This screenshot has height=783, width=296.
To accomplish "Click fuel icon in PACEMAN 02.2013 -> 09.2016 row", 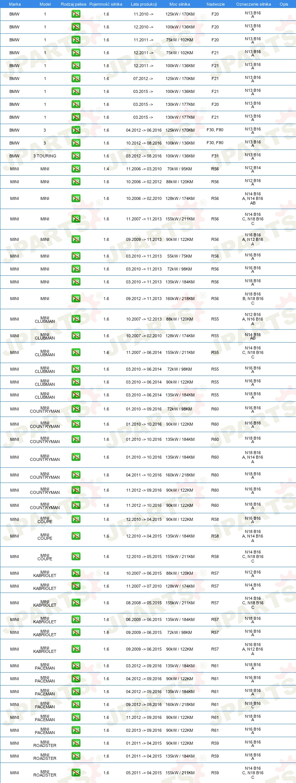I will 76,731.
